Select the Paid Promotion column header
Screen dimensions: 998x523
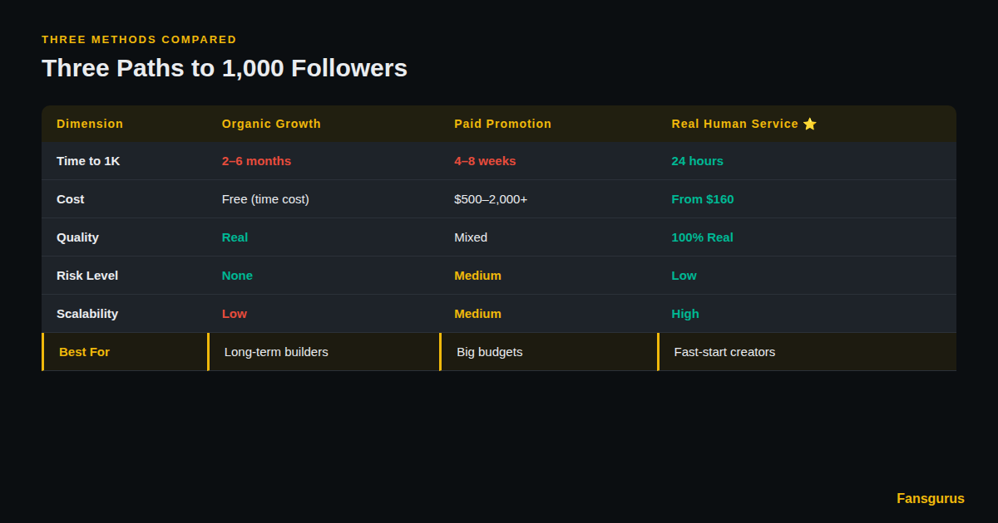point(502,124)
